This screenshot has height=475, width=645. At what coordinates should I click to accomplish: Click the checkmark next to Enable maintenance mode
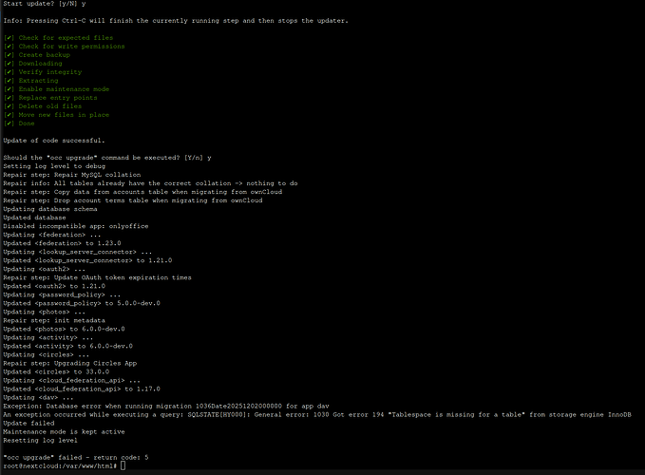point(9,89)
